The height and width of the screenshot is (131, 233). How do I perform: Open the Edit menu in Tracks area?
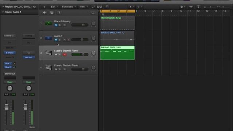(x=54, y=7)
